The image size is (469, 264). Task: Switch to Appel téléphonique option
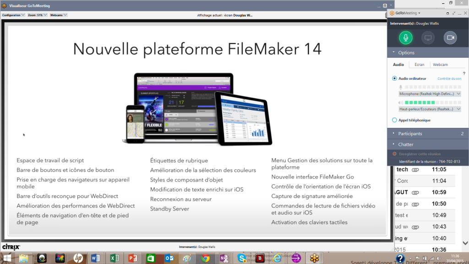coord(394,120)
